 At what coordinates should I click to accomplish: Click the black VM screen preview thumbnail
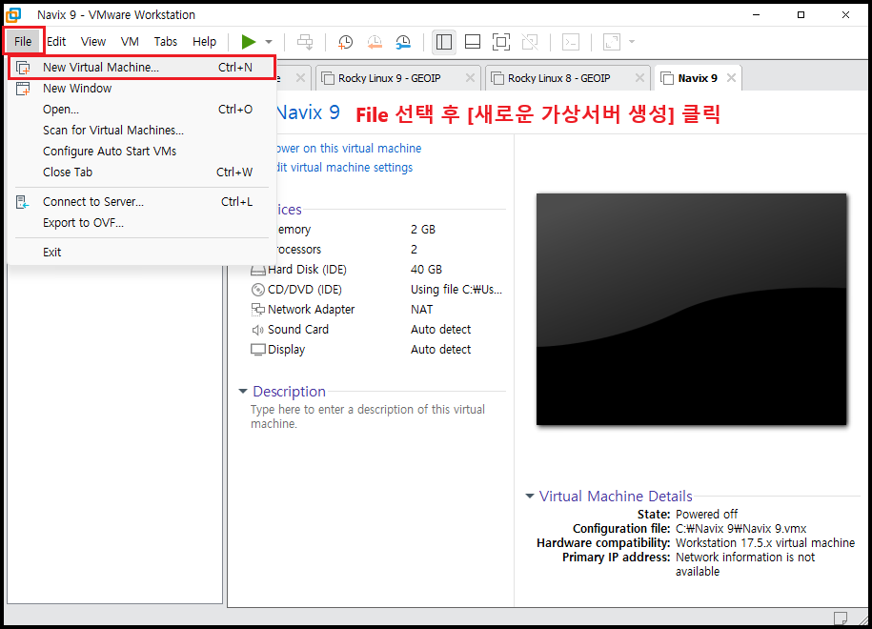pyautogui.click(x=691, y=309)
